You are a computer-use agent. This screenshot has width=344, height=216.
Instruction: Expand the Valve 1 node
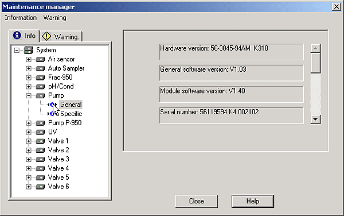(x=29, y=141)
